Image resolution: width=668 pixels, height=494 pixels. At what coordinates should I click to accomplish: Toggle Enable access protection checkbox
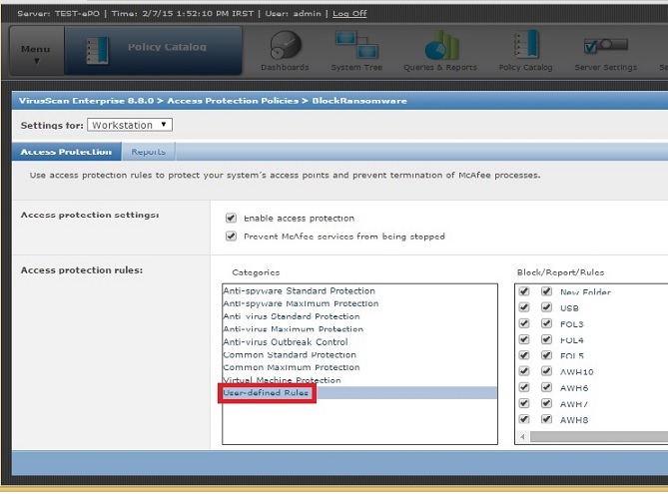click(232, 218)
